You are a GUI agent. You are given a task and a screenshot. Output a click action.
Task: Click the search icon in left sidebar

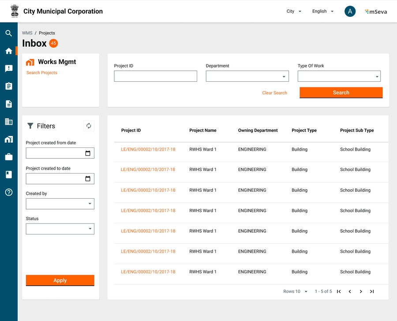click(8, 33)
